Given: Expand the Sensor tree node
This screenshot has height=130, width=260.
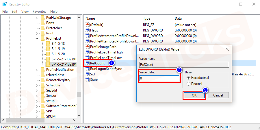Looking at the screenshot, I should (x=37, y=96).
